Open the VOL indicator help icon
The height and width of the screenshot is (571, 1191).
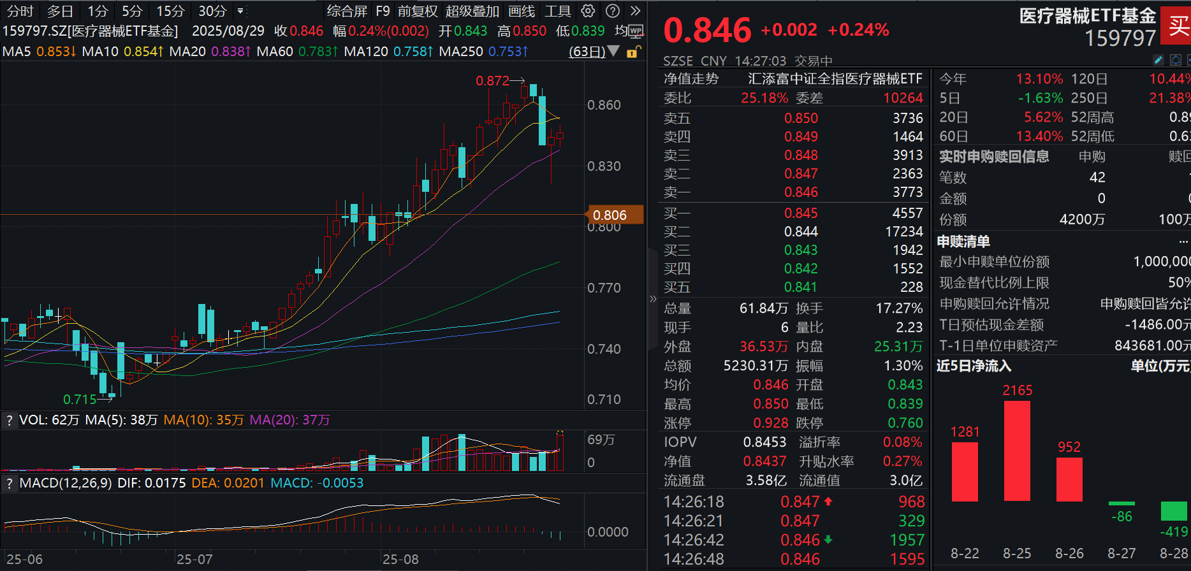(x=9, y=420)
